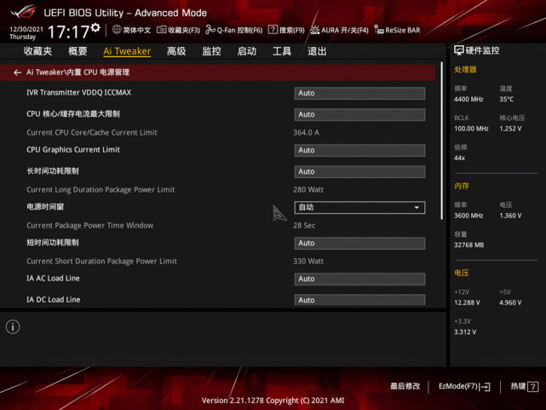Select IVR Transmitter VDDQ ICCMAX label

point(78,93)
